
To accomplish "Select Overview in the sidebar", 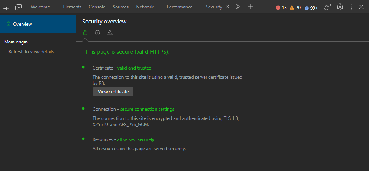I will [22, 24].
